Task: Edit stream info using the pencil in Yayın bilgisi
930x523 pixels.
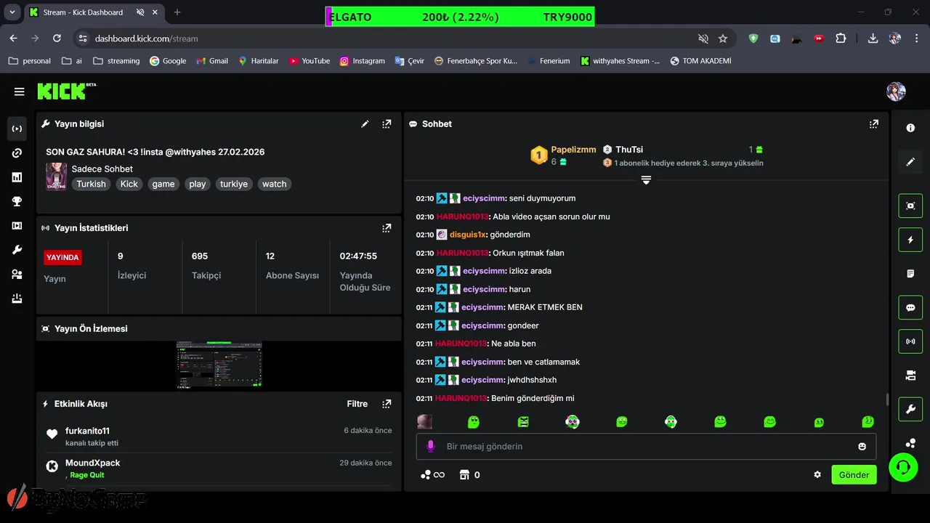Action: [365, 124]
